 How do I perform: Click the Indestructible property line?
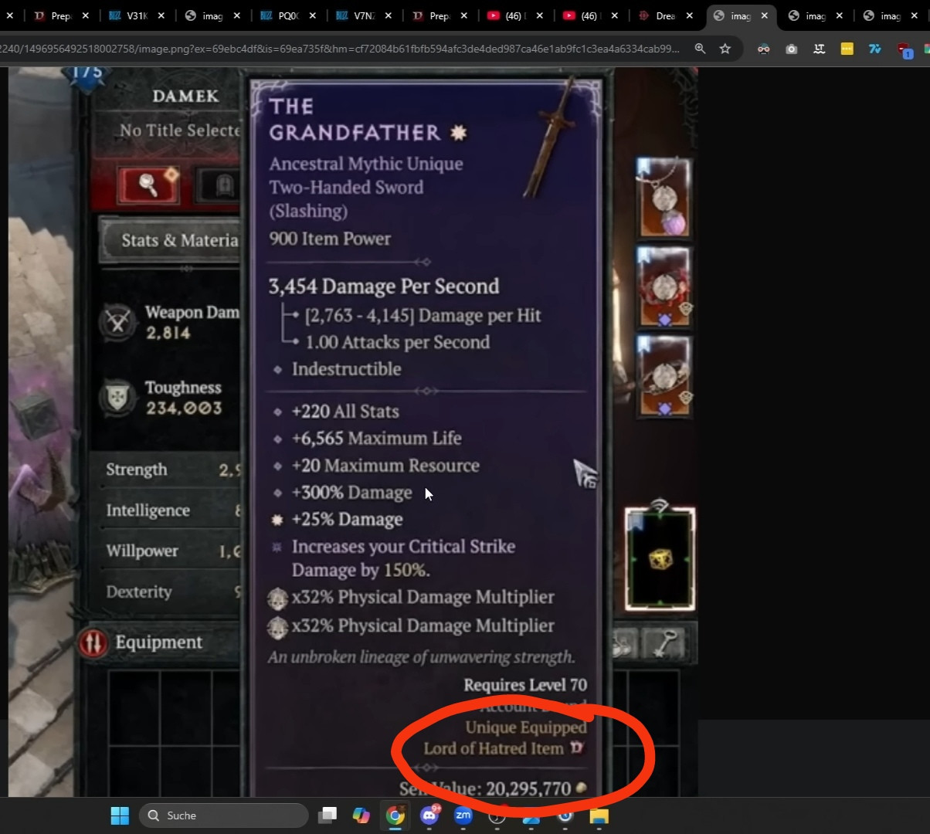pos(346,369)
